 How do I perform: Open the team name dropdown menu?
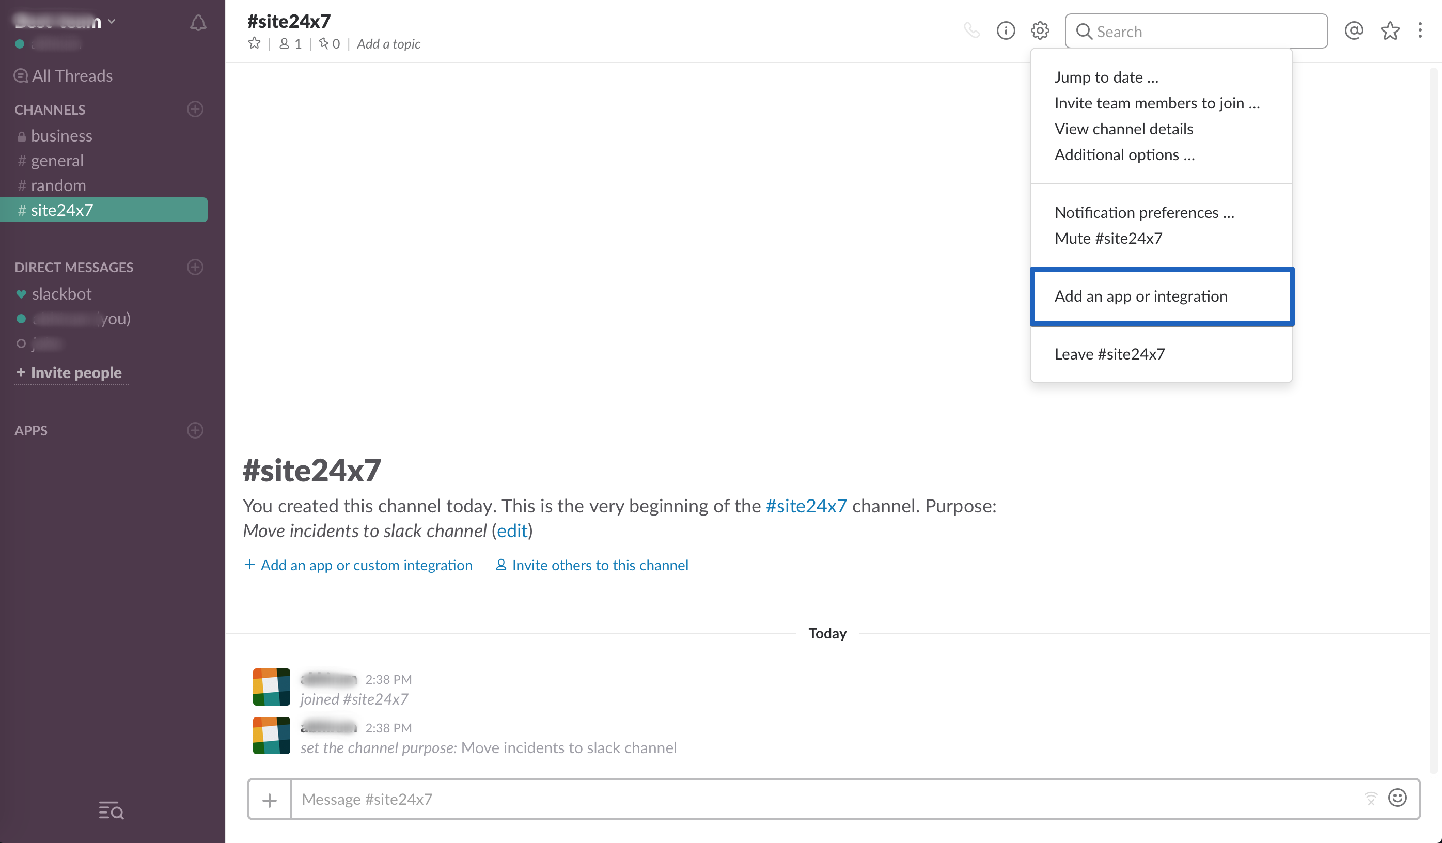tap(65, 22)
